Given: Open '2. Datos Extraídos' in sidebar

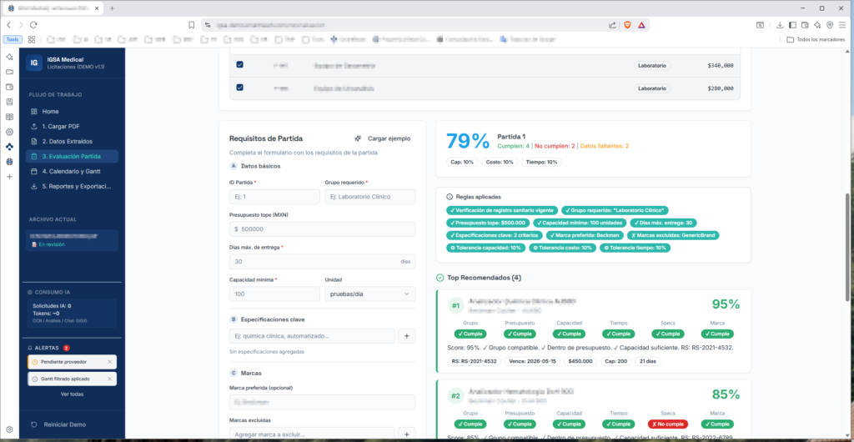Looking at the screenshot, I should pyautogui.click(x=68, y=141).
